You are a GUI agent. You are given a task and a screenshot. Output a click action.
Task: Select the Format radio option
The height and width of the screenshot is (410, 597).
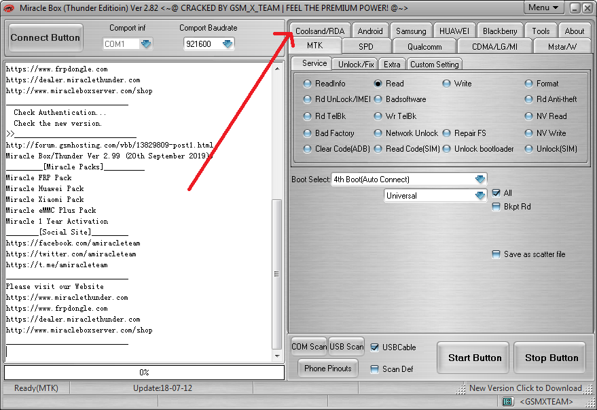[x=528, y=84]
